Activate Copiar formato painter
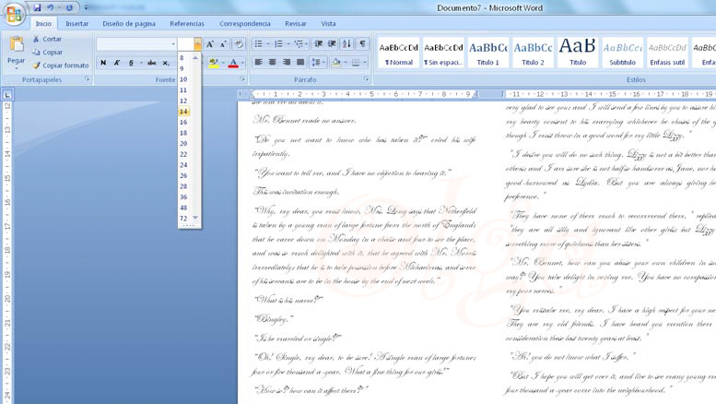Viewport: 716px width, 404px height. 61,65
